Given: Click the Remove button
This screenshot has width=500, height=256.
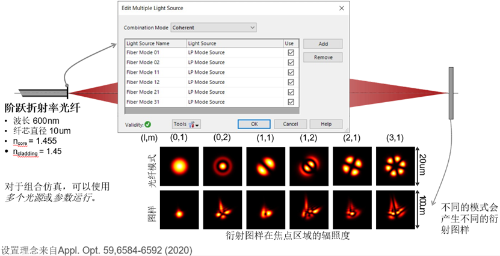Looking at the screenshot, I should click(323, 57).
